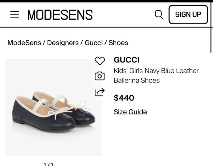Image resolution: width=213 pixels, height=166 pixels.
Task: Navigate to Gucci breadcrumb link
Action: point(93,43)
